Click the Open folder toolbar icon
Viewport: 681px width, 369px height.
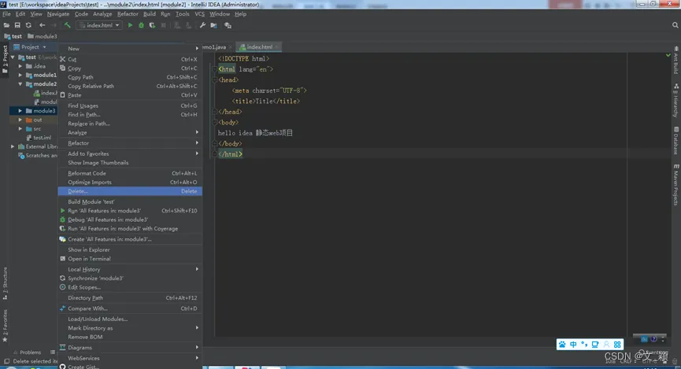tap(6, 25)
